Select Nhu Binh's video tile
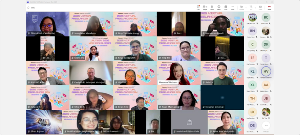 [x=91, y=98]
